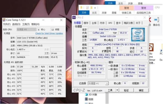The width and height of the screenshot is (163, 104).
Task: Open the 文件(F) menu in Core Temp
Action: (7, 24)
